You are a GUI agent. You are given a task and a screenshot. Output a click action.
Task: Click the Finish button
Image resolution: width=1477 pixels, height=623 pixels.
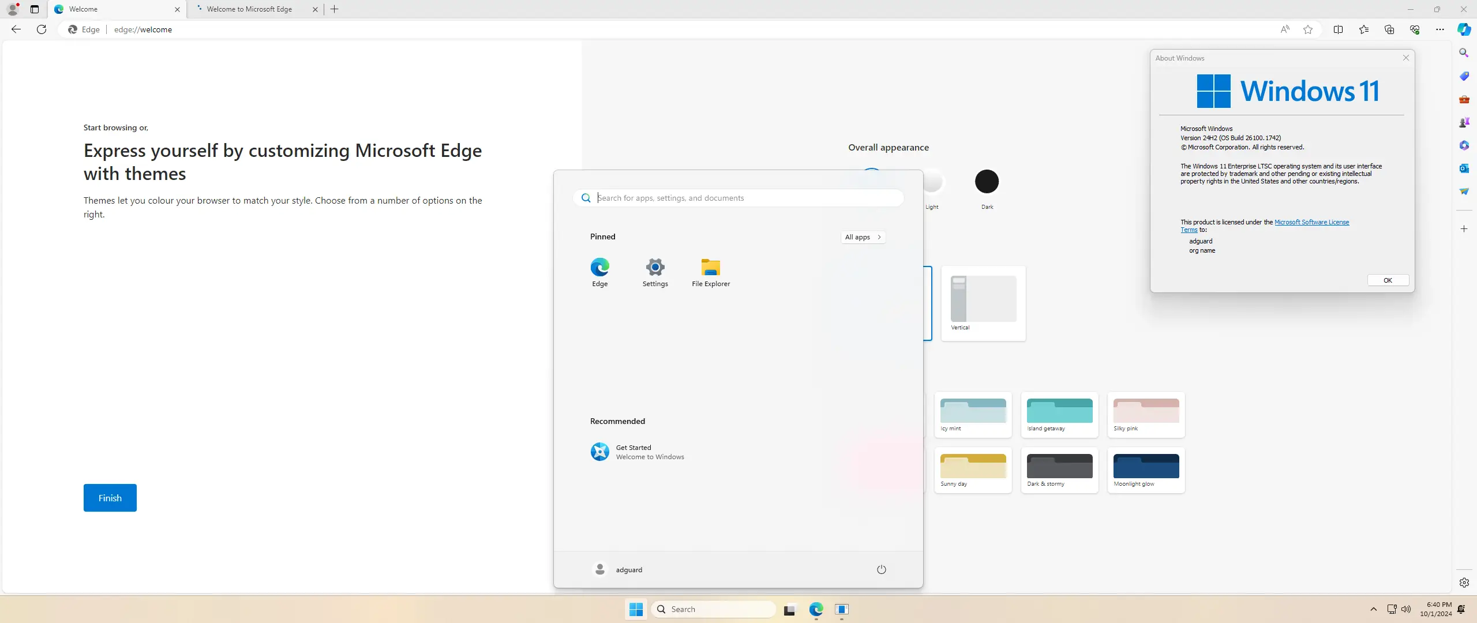(110, 498)
